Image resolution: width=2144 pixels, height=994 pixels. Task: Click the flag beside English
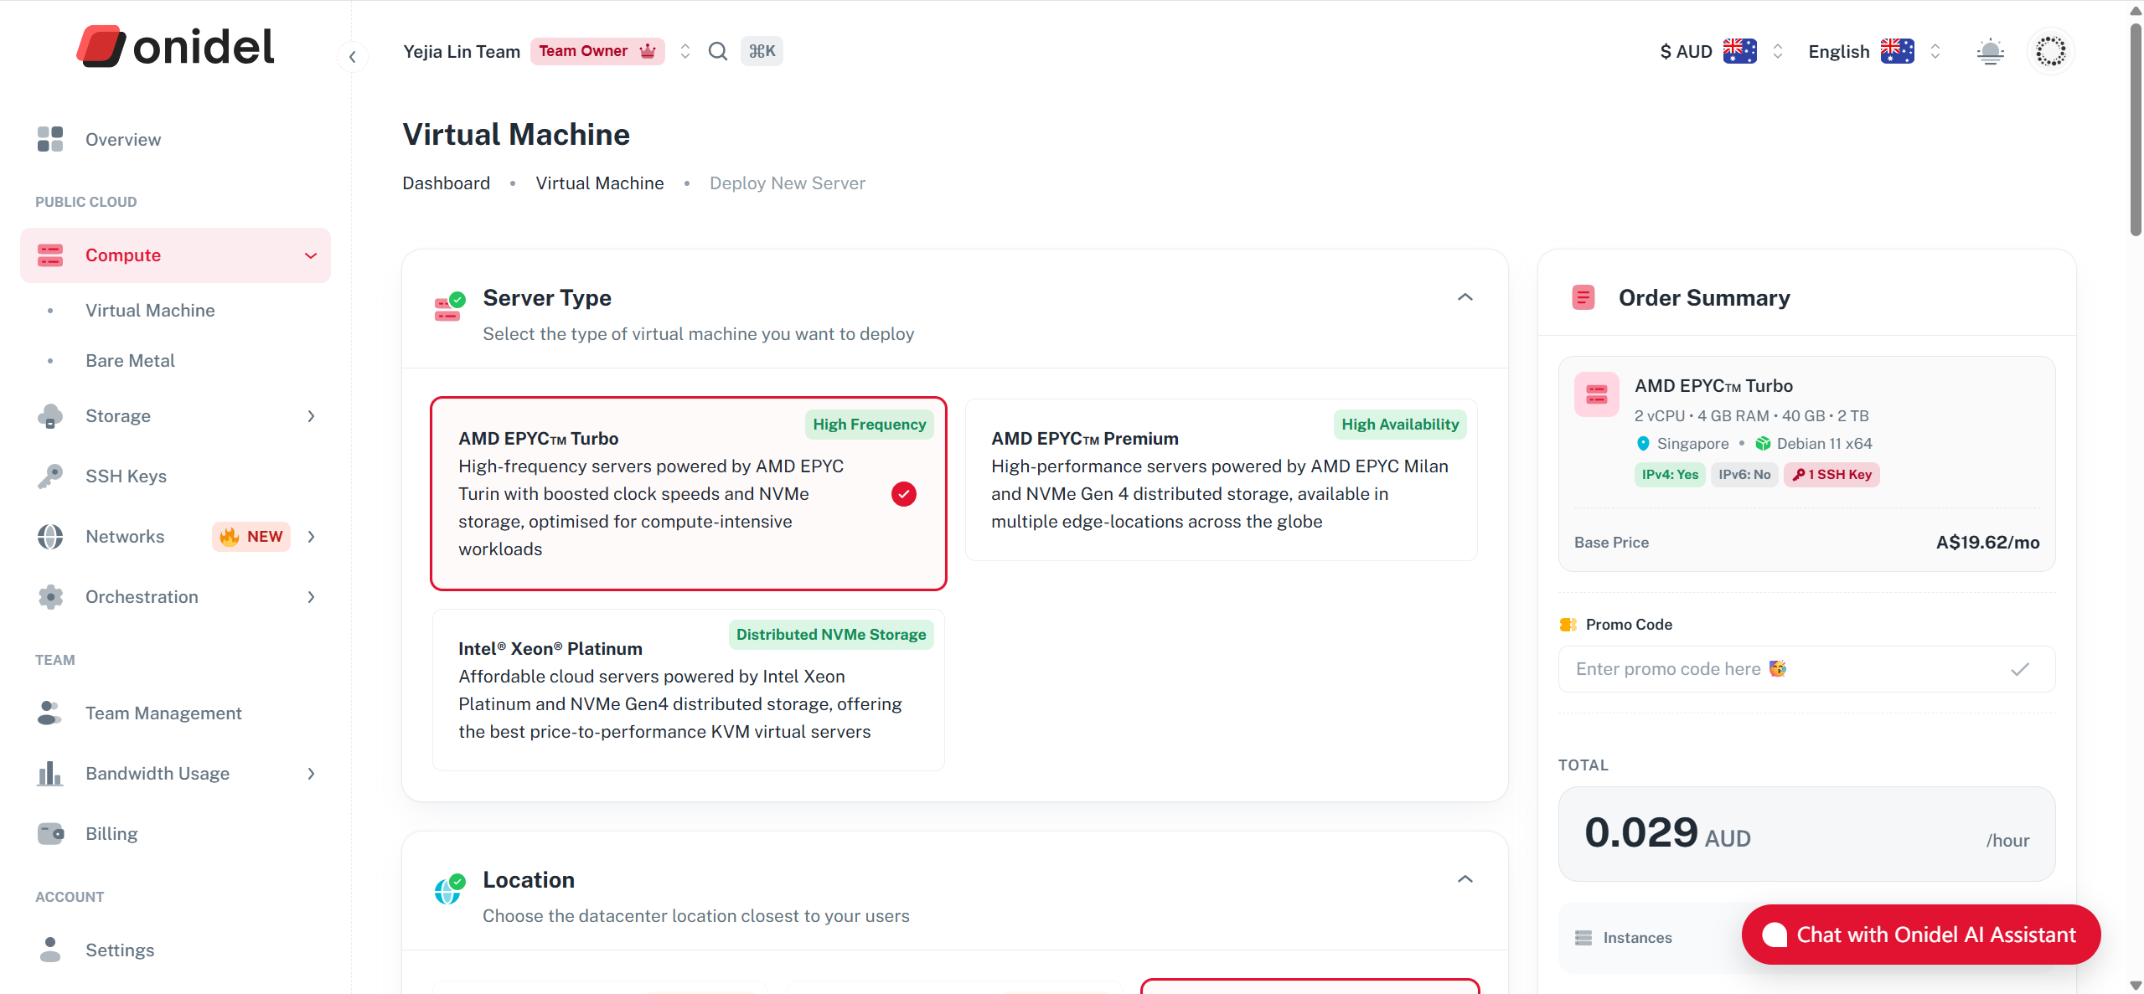[1898, 51]
